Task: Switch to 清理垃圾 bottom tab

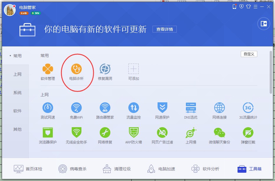Action: tap(117, 169)
